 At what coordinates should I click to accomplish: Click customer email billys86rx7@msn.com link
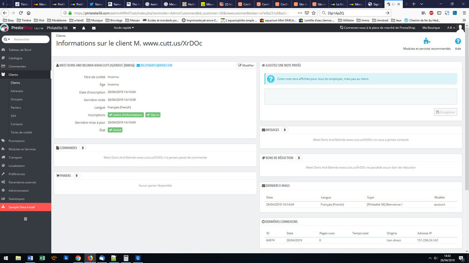pyautogui.click(x=157, y=66)
